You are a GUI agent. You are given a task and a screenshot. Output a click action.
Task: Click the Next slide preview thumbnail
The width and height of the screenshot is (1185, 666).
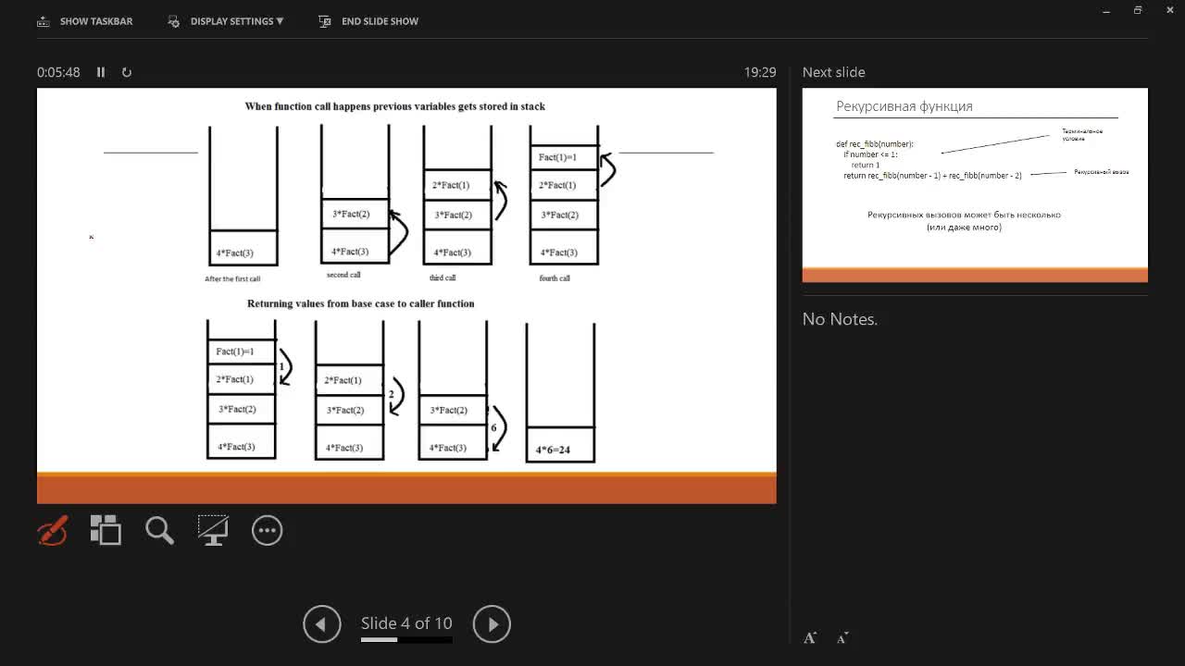[x=975, y=185]
